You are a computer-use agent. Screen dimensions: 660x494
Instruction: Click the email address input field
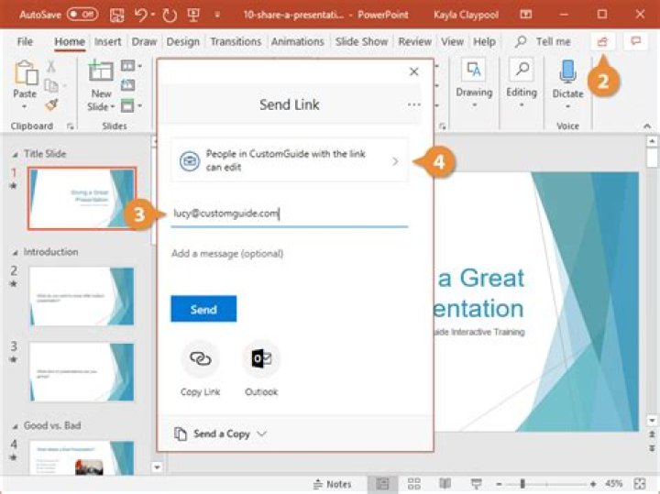coord(289,214)
